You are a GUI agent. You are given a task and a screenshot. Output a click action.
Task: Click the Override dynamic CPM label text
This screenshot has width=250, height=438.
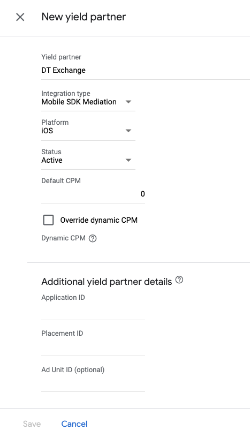click(99, 220)
